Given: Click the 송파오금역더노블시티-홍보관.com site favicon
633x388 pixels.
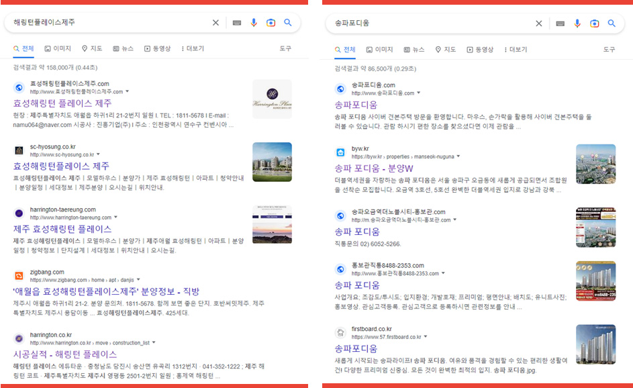Looking at the screenshot, I should 340,215.
